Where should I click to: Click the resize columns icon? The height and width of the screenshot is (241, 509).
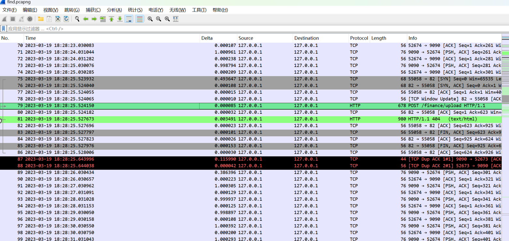click(x=176, y=19)
